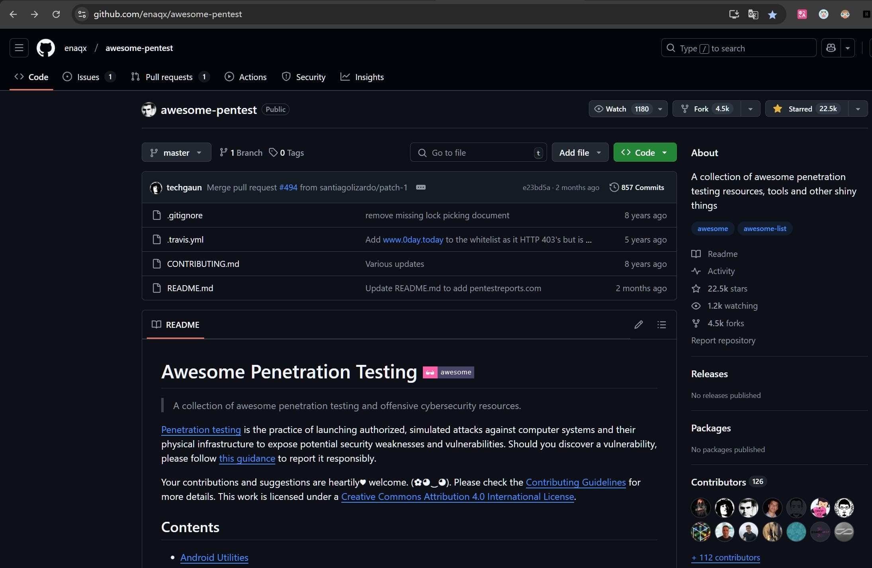This screenshot has height=568, width=872.
Task: Open the Insights tab
Action: 362,77
